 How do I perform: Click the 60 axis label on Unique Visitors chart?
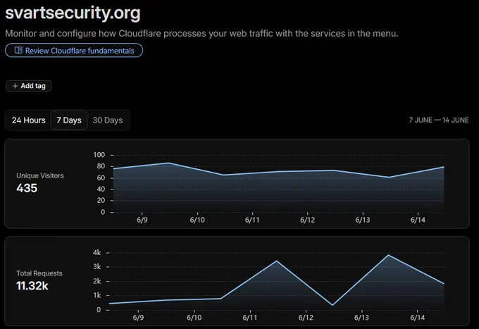101,178
